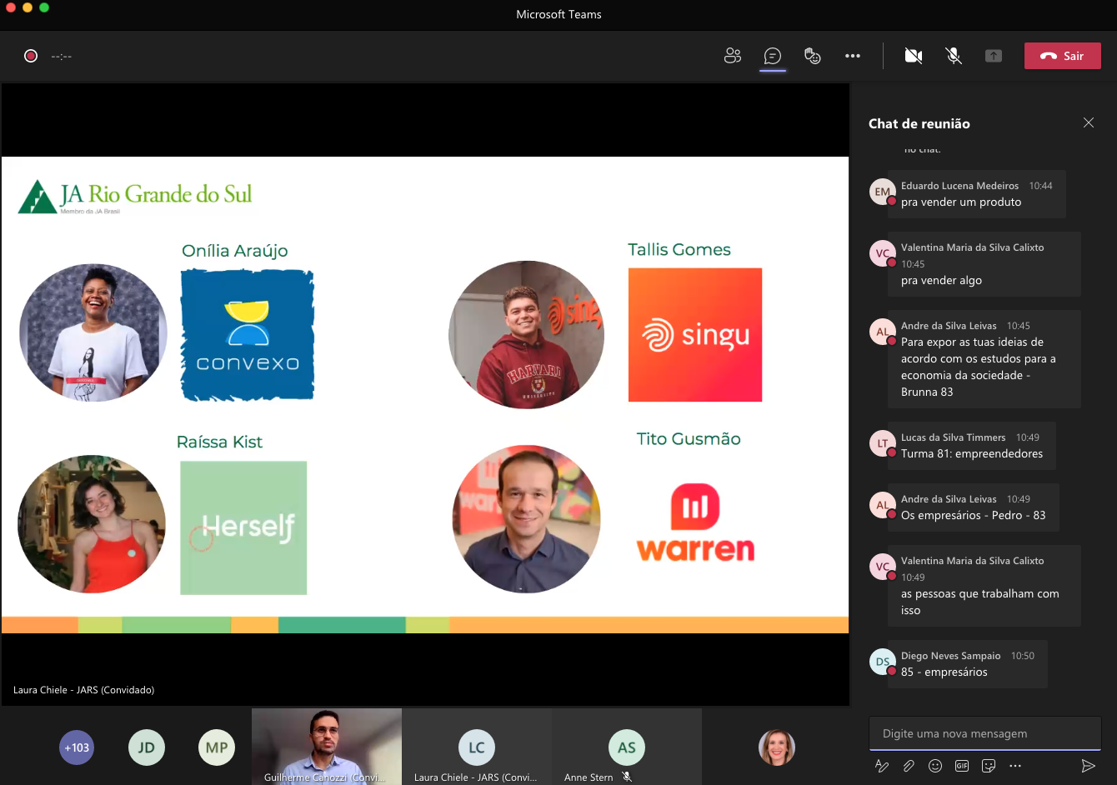This screenshot has height=785, width=1117.
Task: Click message 'Os empresários - Pedro - 83'
Action: pos(973,515)
